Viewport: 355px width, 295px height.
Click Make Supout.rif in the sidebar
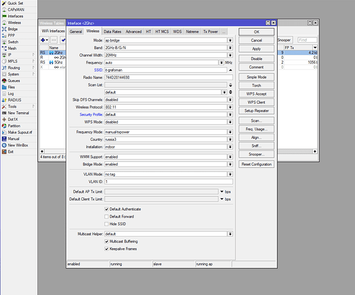21,132
